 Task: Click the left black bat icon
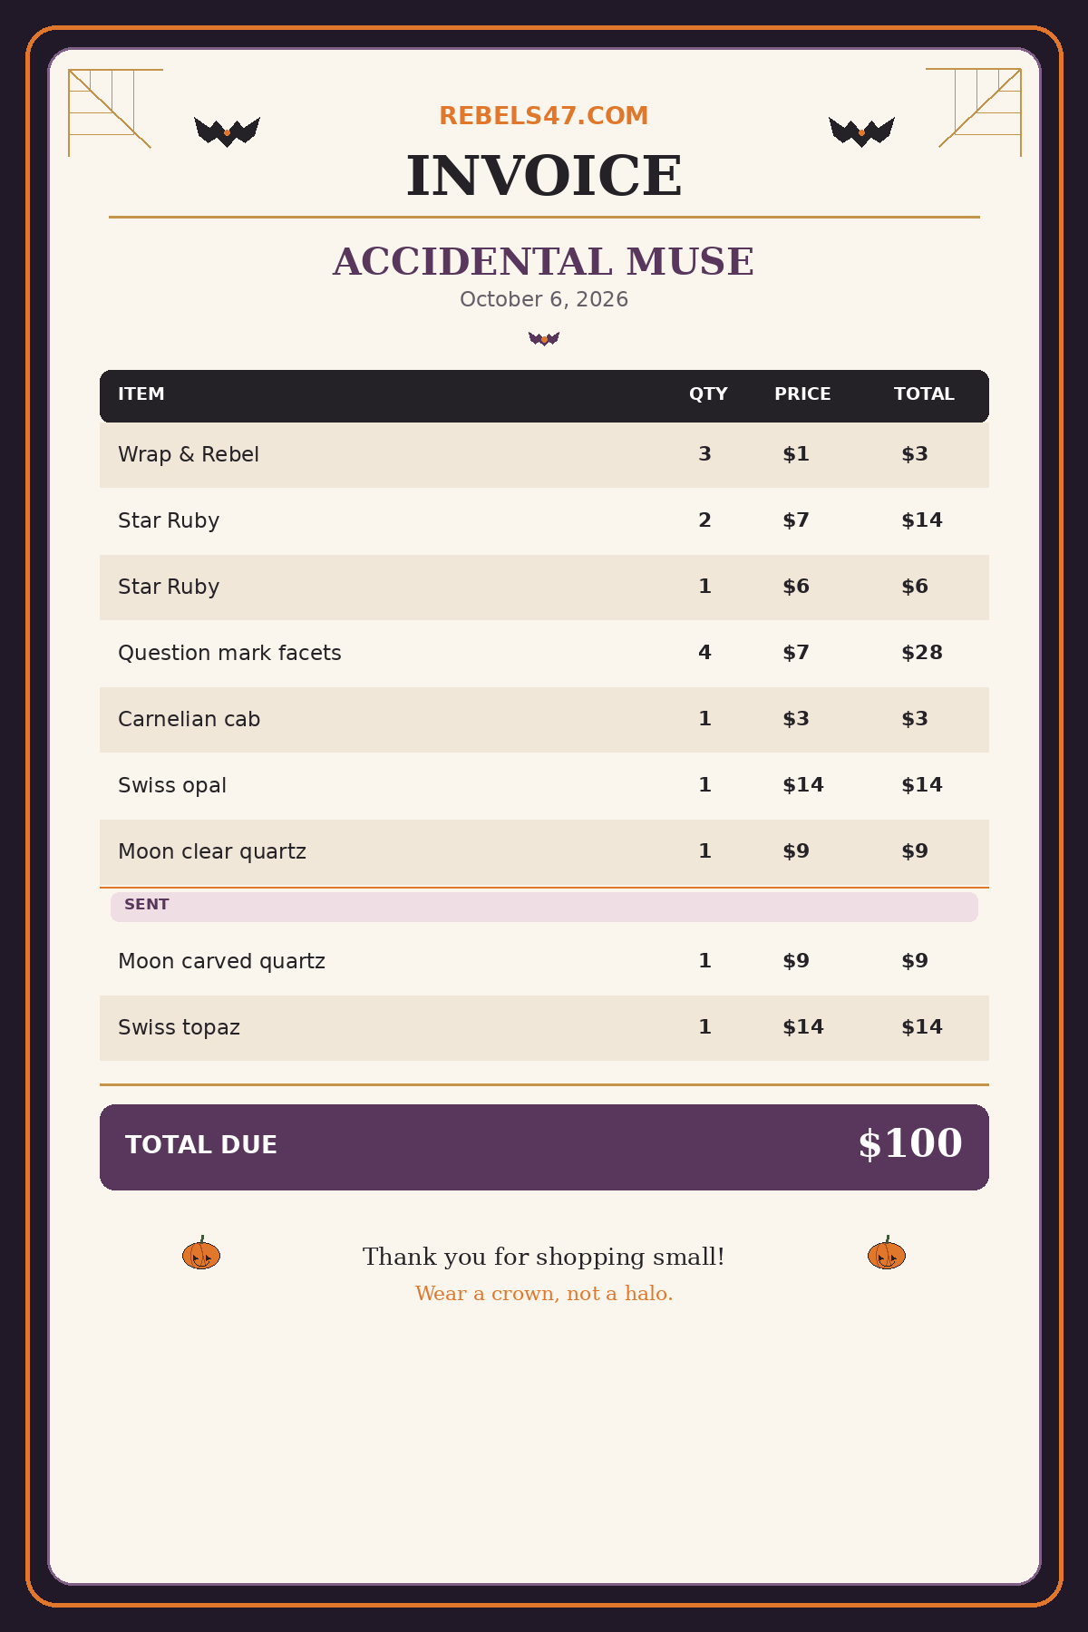227,131
